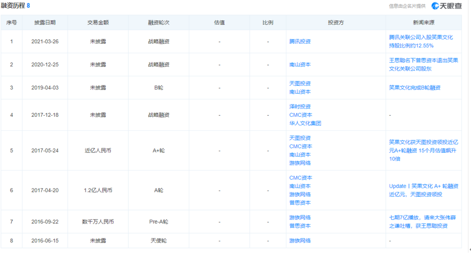Image resolution: width=471 pixels, height=253 pixels.
Task: Select the 数千万人民币 amount cell
Action: (x=98, y=222)
